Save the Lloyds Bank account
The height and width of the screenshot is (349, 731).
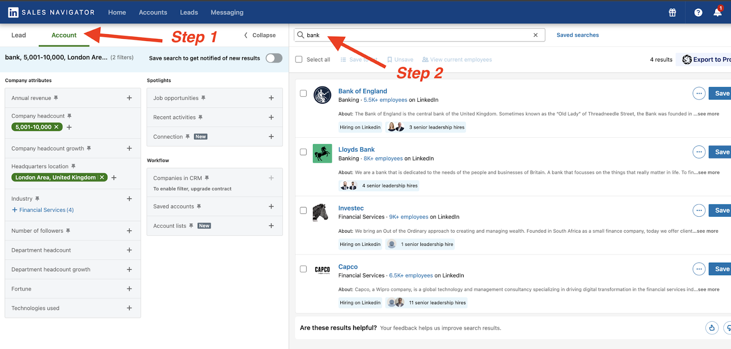tap(720, 152)
